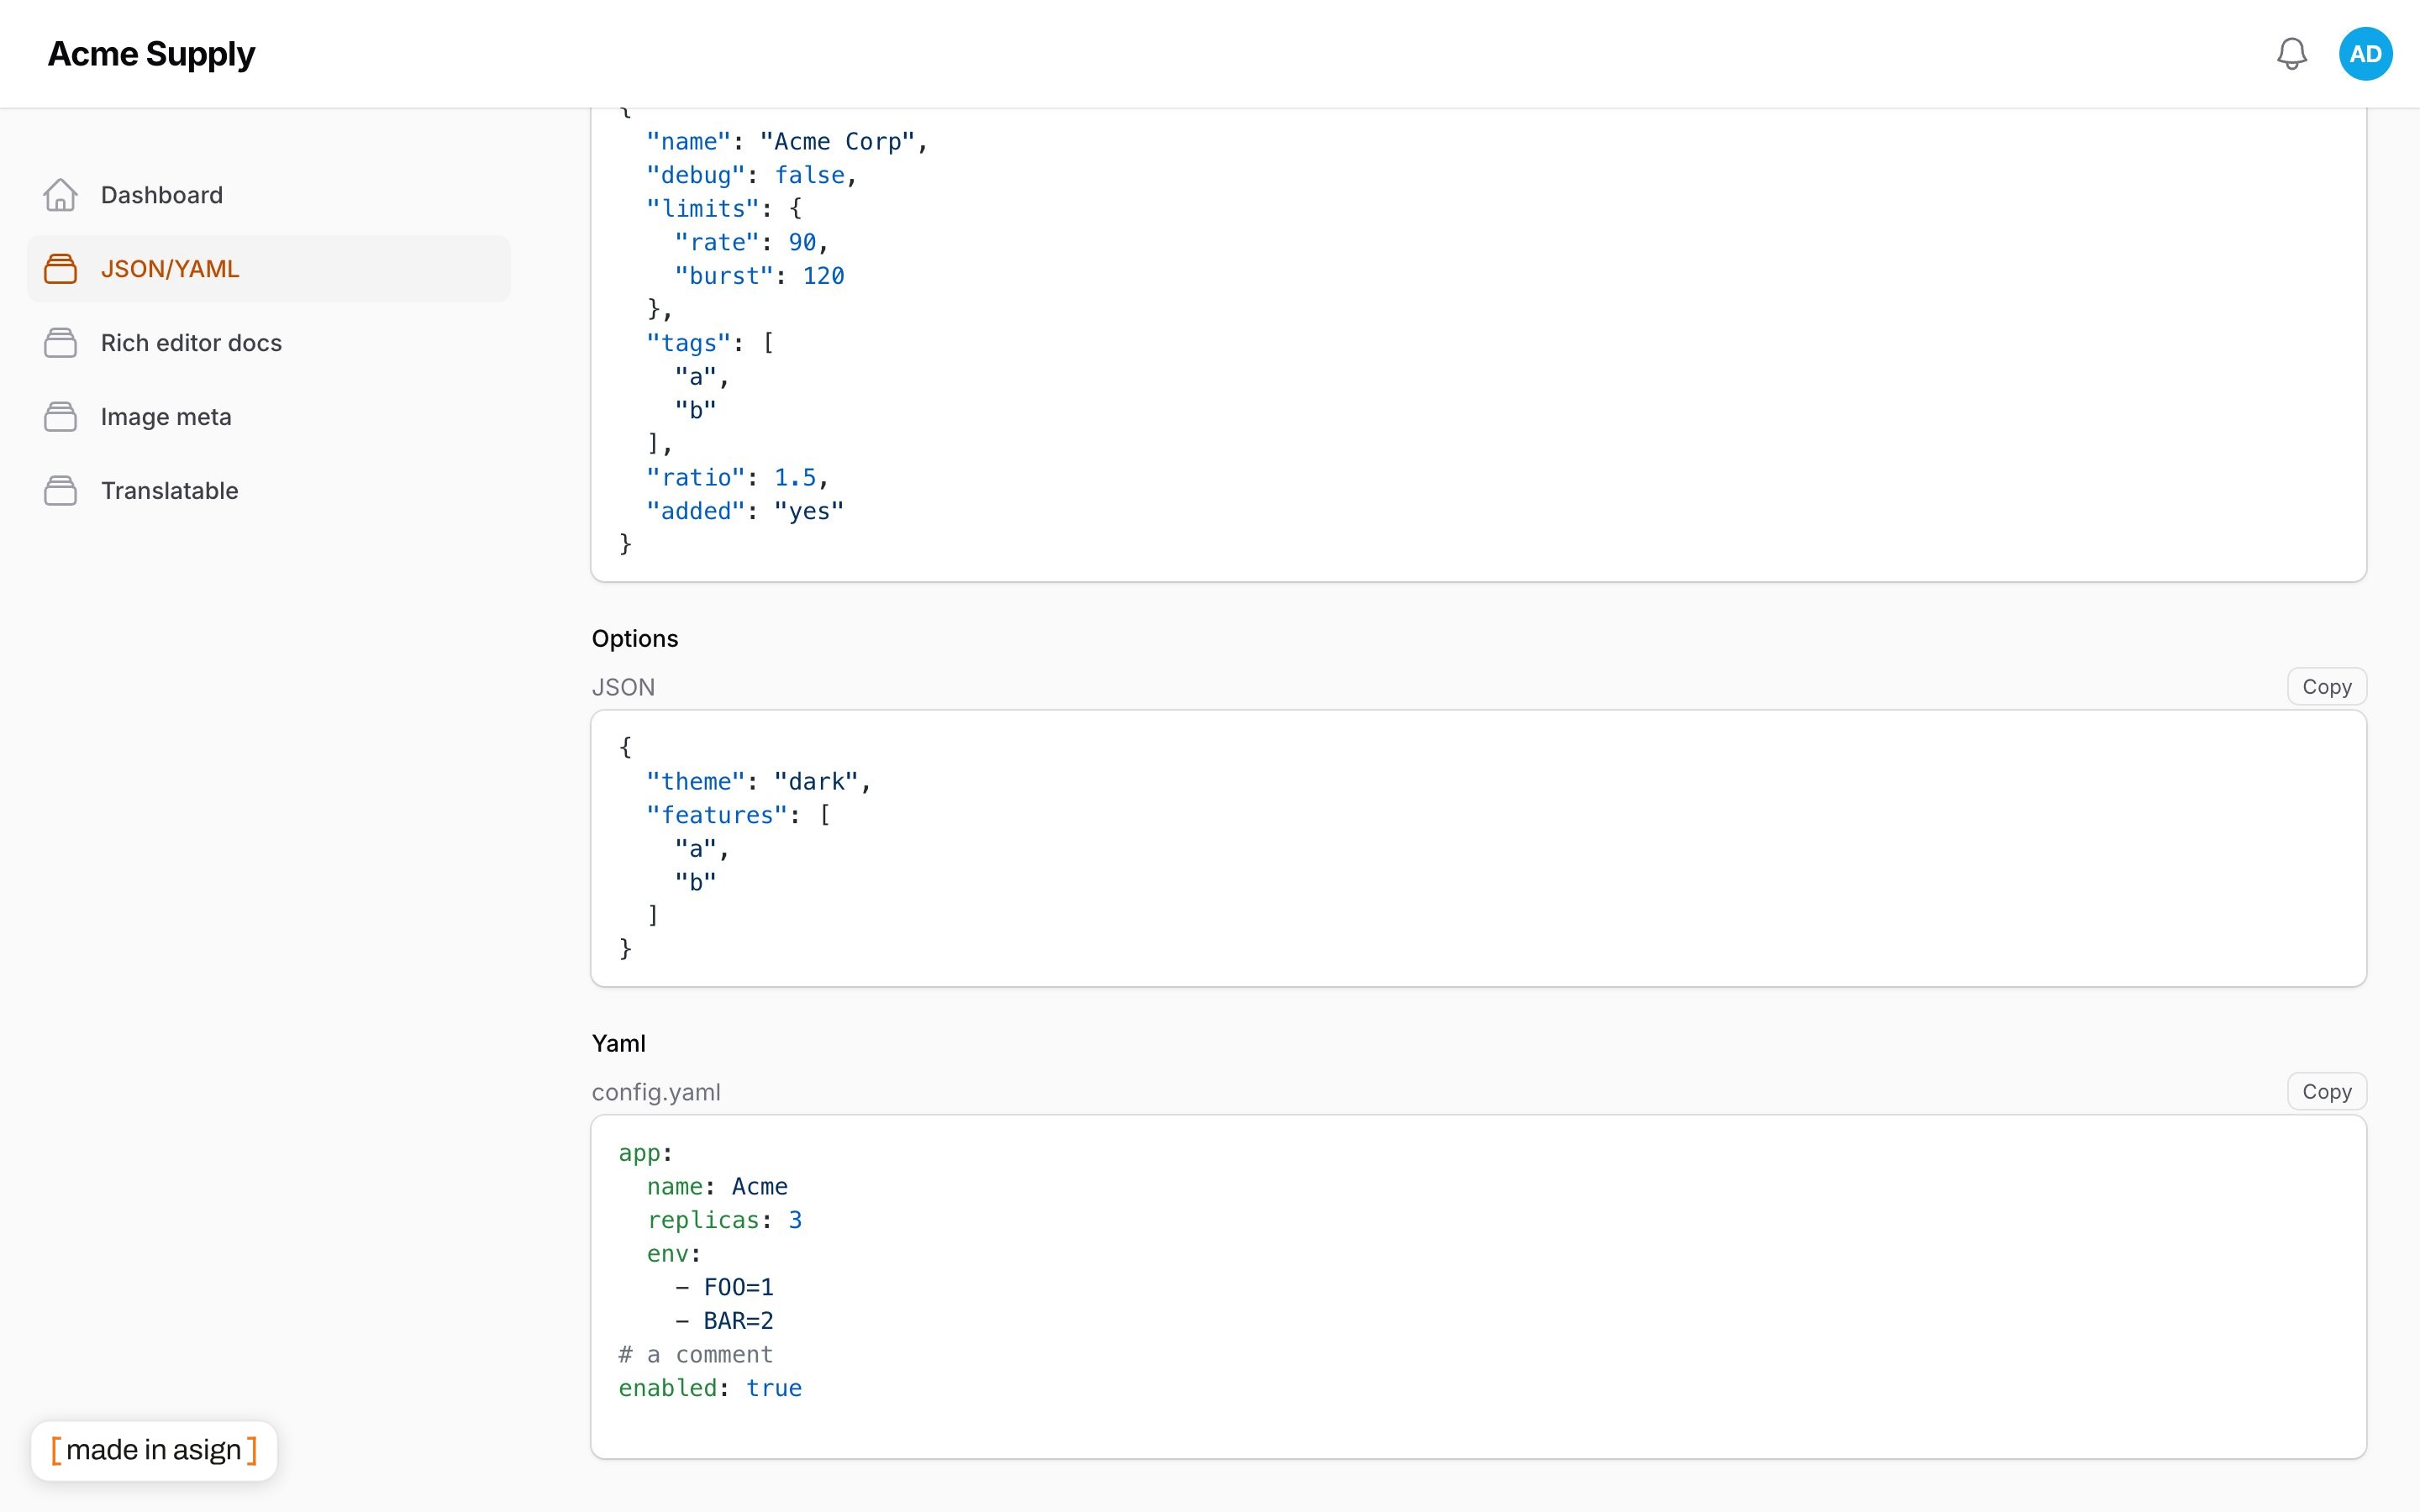The image size is (2420, 1512).
Task: Go to Dashboard in the sidebar
Action: click(268, 195)
